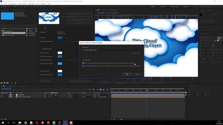The image size is (223, 125).
Task: Open the Title Cloud Inner Shadow color swatch
Action: point(60,64)
